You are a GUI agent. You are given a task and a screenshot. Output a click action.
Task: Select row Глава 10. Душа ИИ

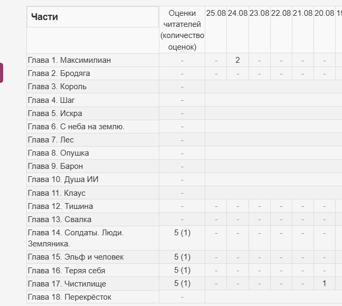(184, 179)
